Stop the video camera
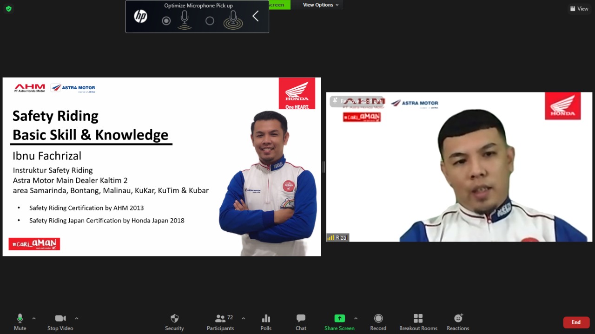This screenshot has width=595, height=334. click(x=60, y=322)
